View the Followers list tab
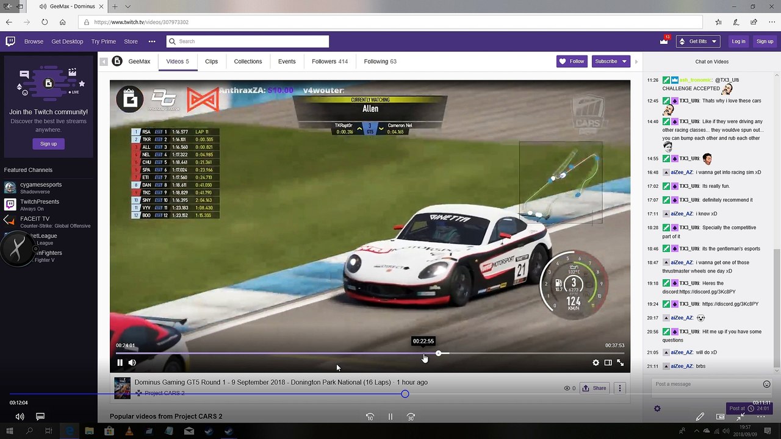Viewport: 781px width, 439px height. click(x=329, y=62)
